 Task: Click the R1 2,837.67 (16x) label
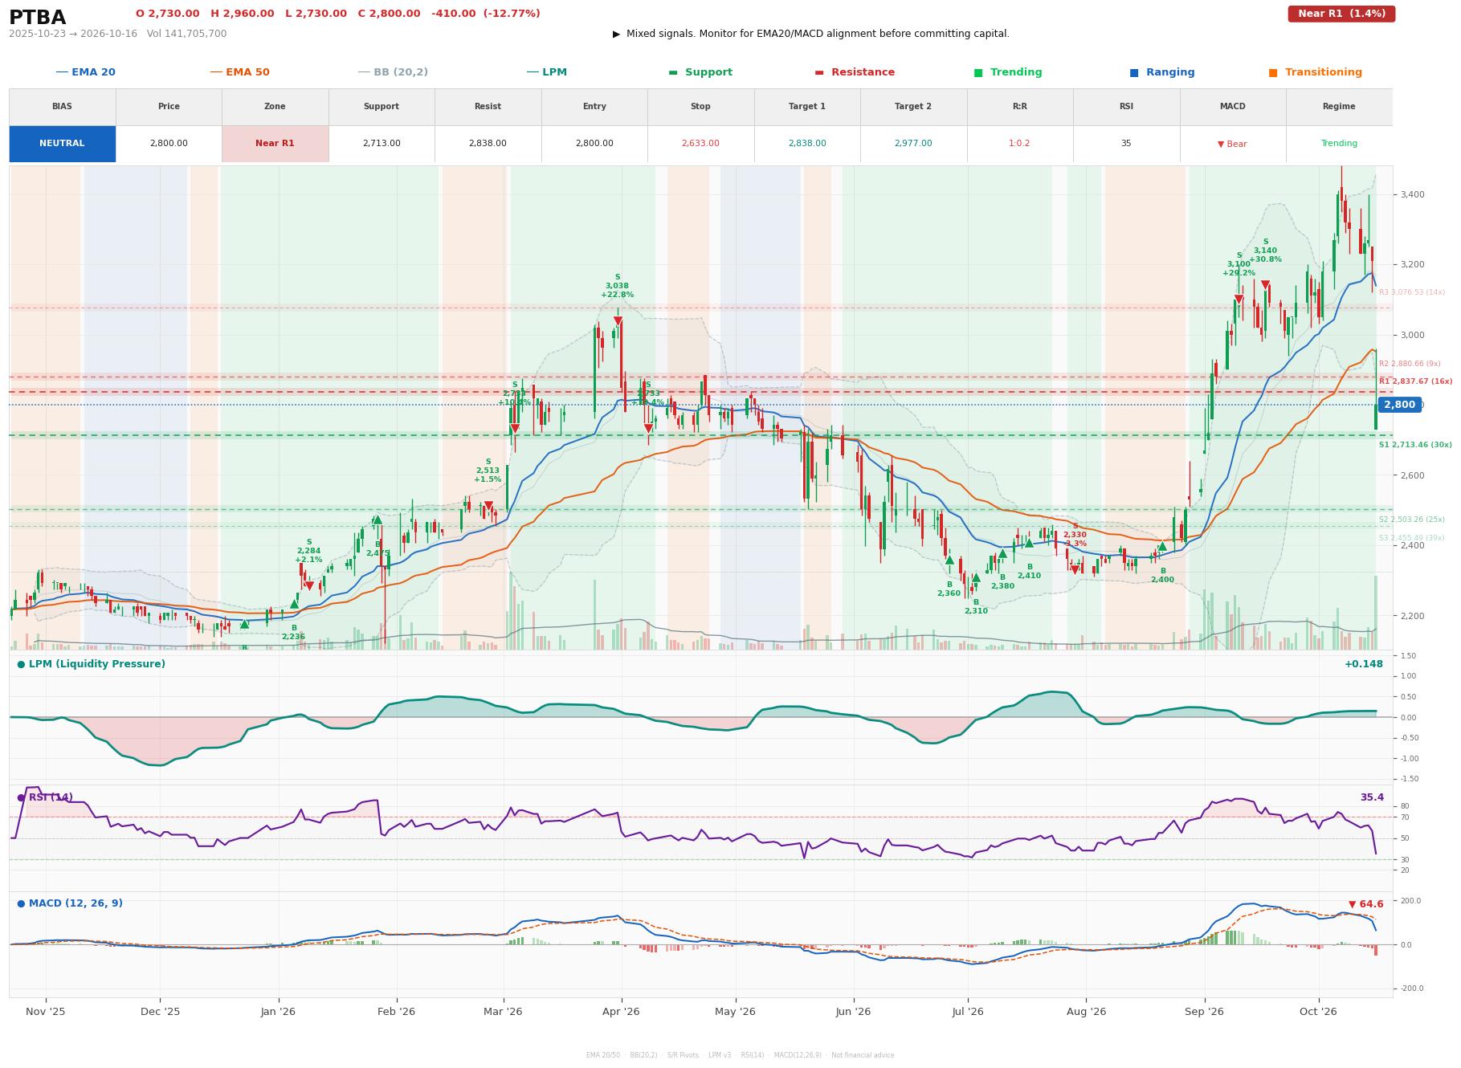pyautogui.click(x=1415, y=381)
